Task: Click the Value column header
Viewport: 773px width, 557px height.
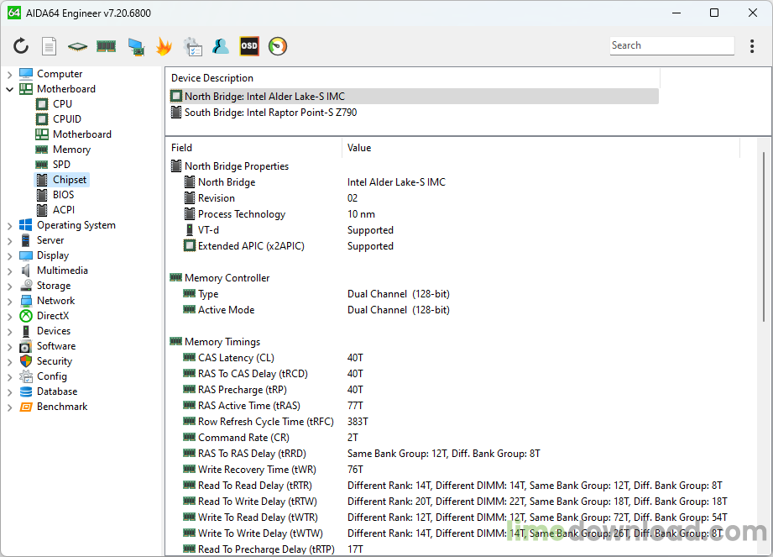Action: (537, 148)
